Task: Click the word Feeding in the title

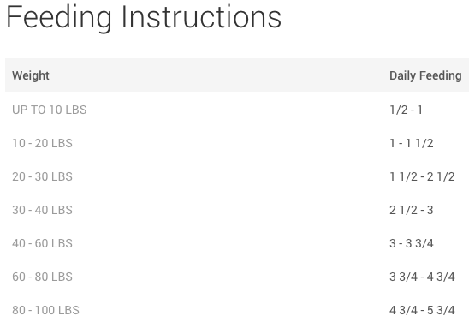Action: click(x=59, y=18)
